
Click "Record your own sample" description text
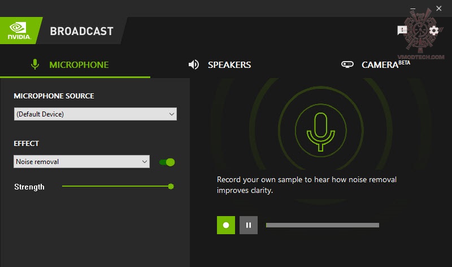(307, 185)
